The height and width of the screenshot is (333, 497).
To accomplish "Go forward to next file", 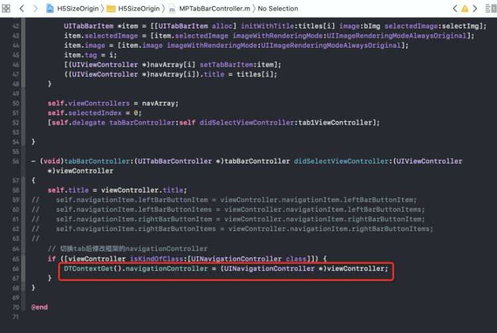I will pos(35,8).
